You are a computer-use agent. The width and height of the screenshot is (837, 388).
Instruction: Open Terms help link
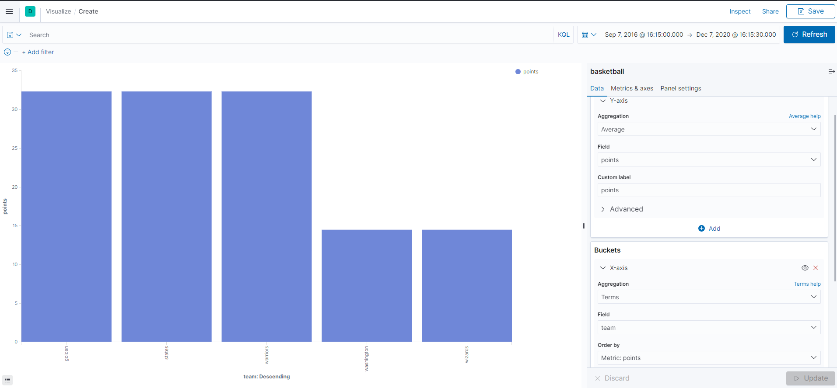coord(807,284)
